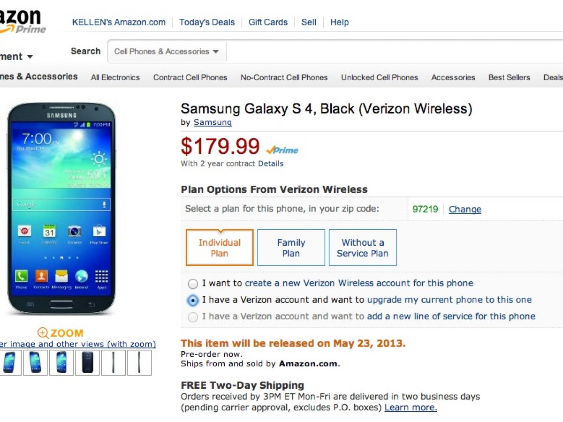Select the first phone thumbnail image
This screenshot has width=563, height=422.
(9, 362)
